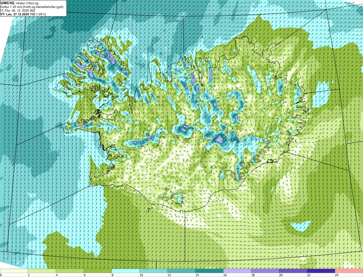Click the legend scale value '14'
This screenshot has width=363, height=277.
(x=197, y=275)
